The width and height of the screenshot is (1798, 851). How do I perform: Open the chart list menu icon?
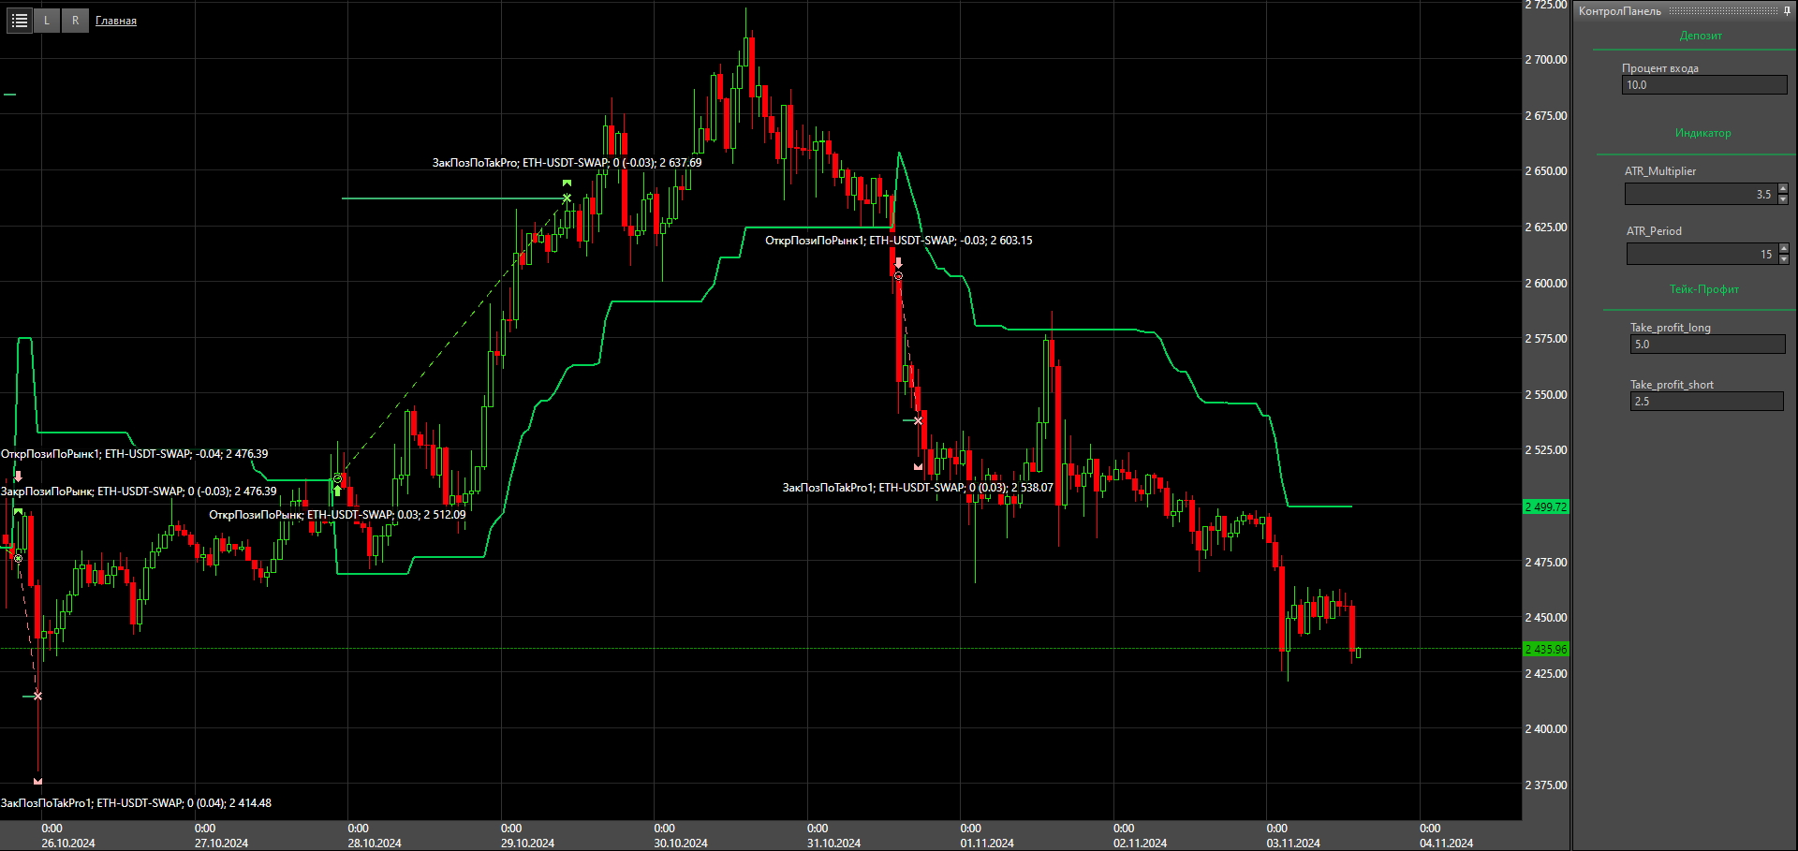click(x=19, y=20)
